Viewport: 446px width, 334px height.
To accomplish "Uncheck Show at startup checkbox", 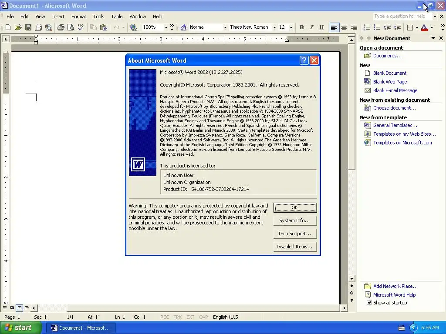I will point(369,303).
